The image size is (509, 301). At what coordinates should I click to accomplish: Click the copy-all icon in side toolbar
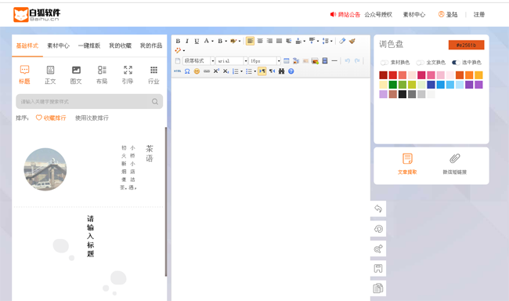click(378, 288)
